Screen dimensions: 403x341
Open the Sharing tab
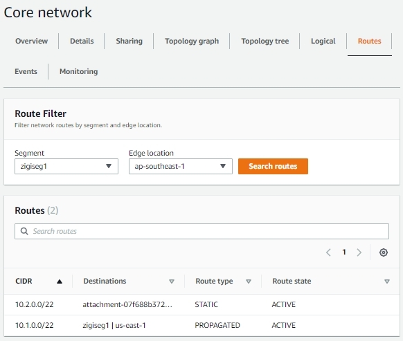click(x=129, y=41)
